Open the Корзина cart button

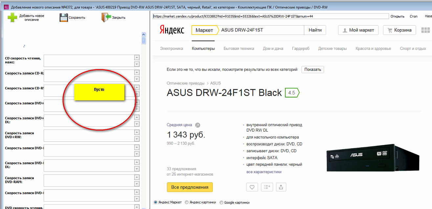[400, 30]
